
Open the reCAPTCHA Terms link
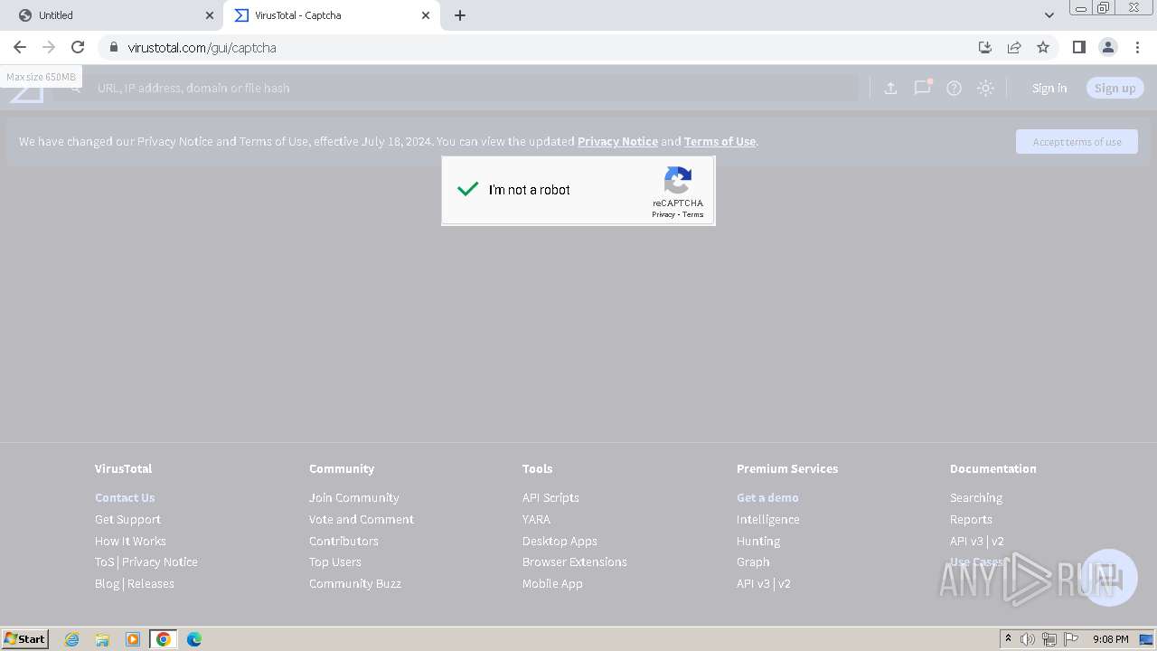pyautogui.click(x=692, y=214)
